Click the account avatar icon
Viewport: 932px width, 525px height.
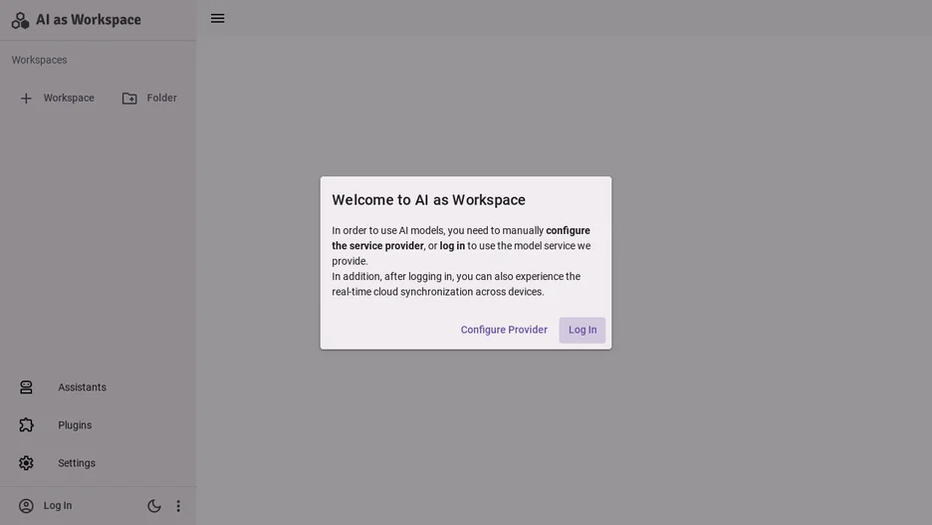pyautogui.click(x=26, y=505)
